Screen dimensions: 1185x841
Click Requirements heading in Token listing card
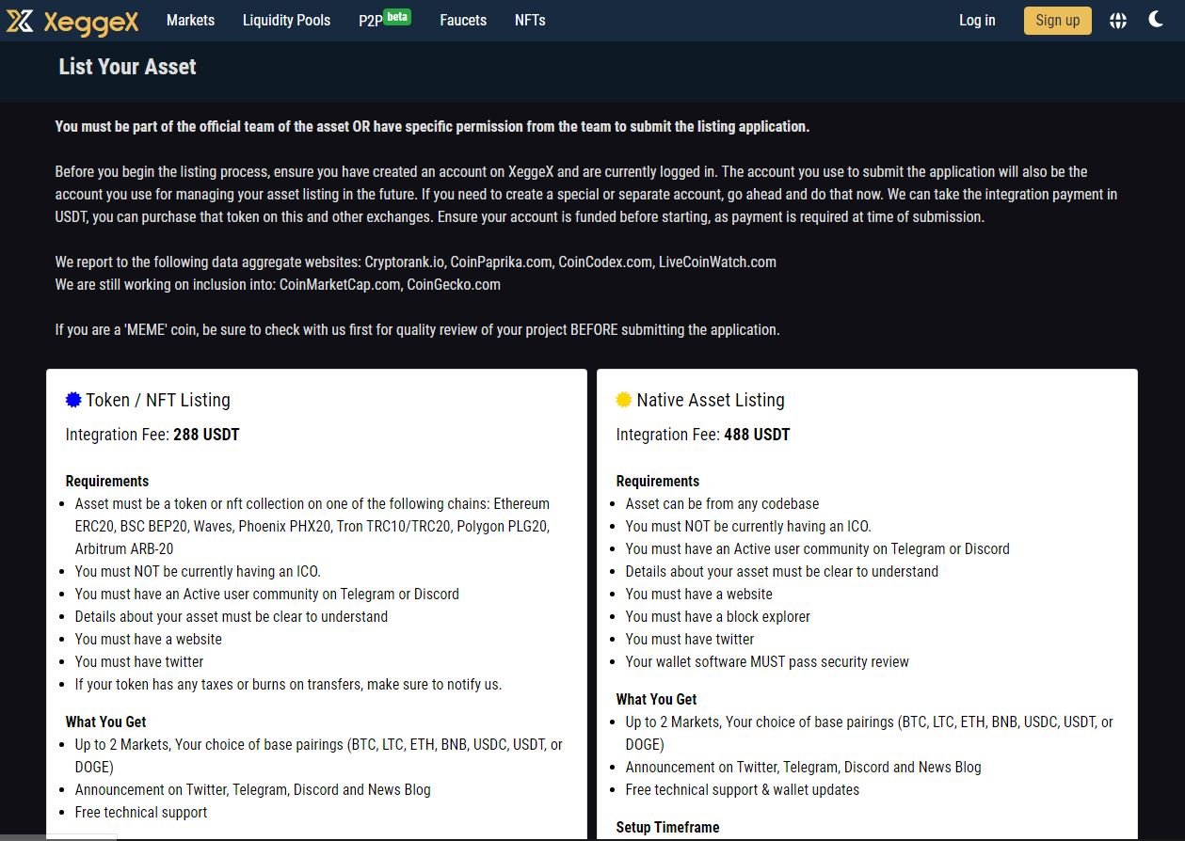tap(107, 481)
